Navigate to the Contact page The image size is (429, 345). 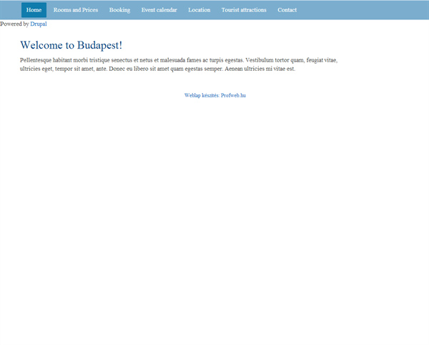287,10
